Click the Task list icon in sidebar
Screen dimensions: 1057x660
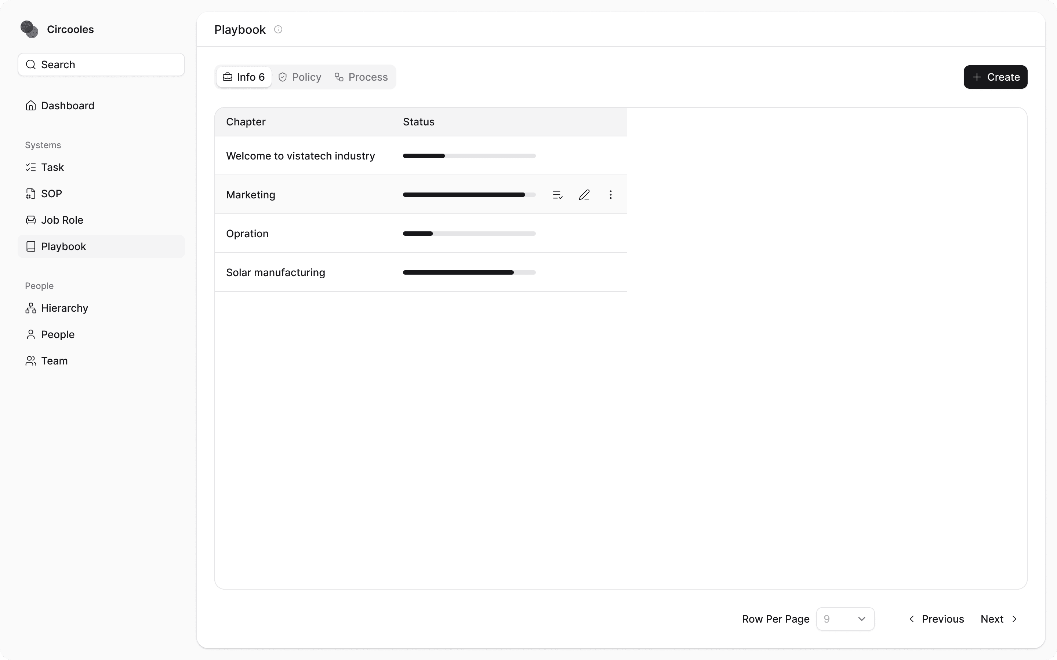click(30, 167)
